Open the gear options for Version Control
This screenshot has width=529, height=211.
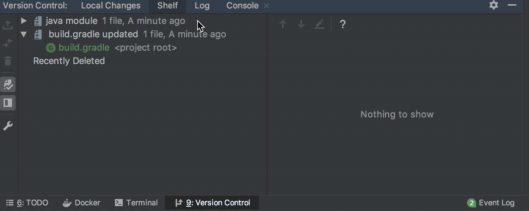click(x=494, y=5)
